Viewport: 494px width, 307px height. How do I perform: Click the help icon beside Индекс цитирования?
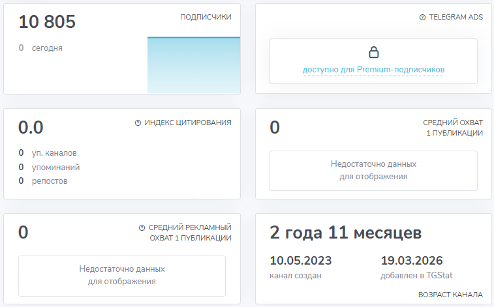point(138,123)
